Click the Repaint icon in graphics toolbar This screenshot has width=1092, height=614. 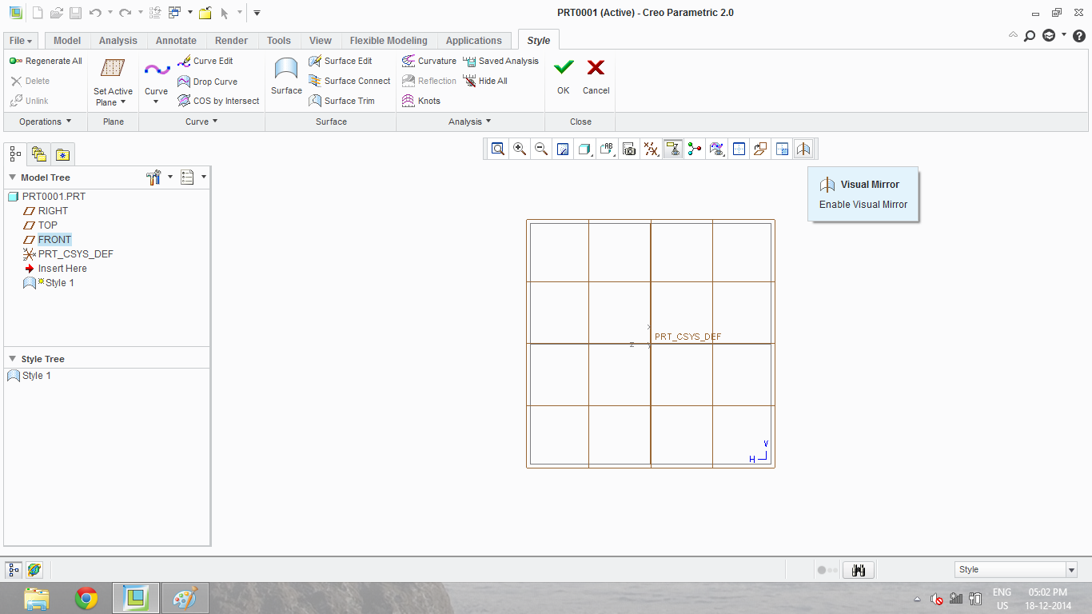pyautogui.click(x=563, y=149)
